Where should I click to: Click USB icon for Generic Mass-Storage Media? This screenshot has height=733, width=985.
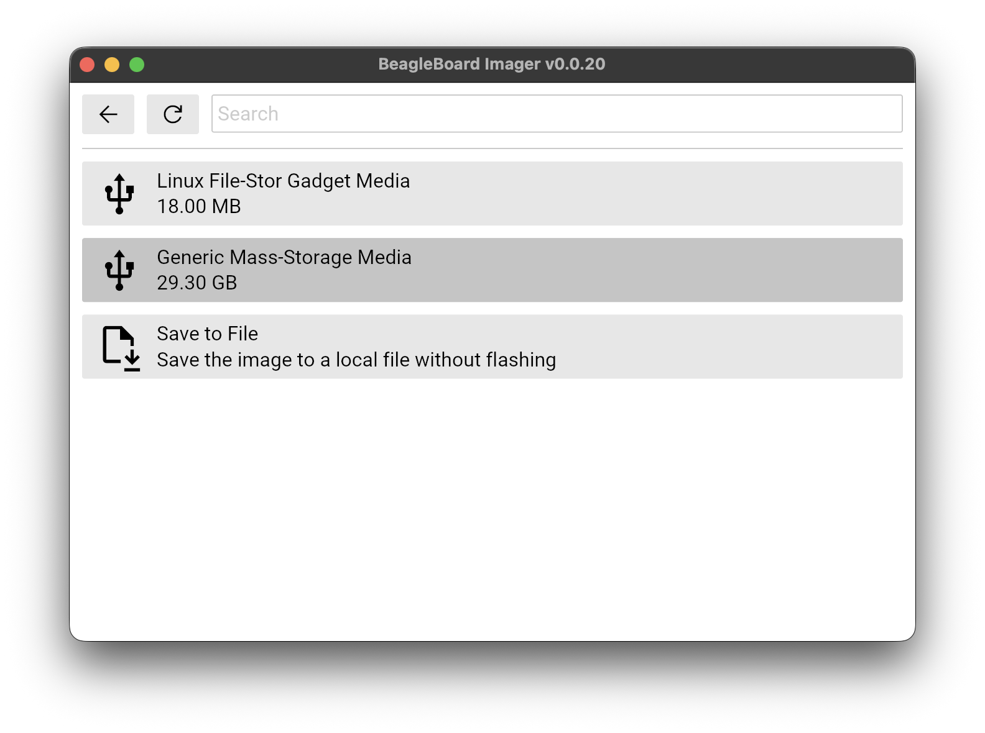click(x=119, y=270)
